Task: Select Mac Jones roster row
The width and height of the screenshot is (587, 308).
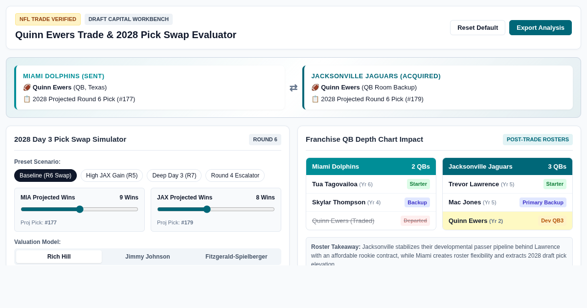Action: pyautogui.click(x=507, y=202)
